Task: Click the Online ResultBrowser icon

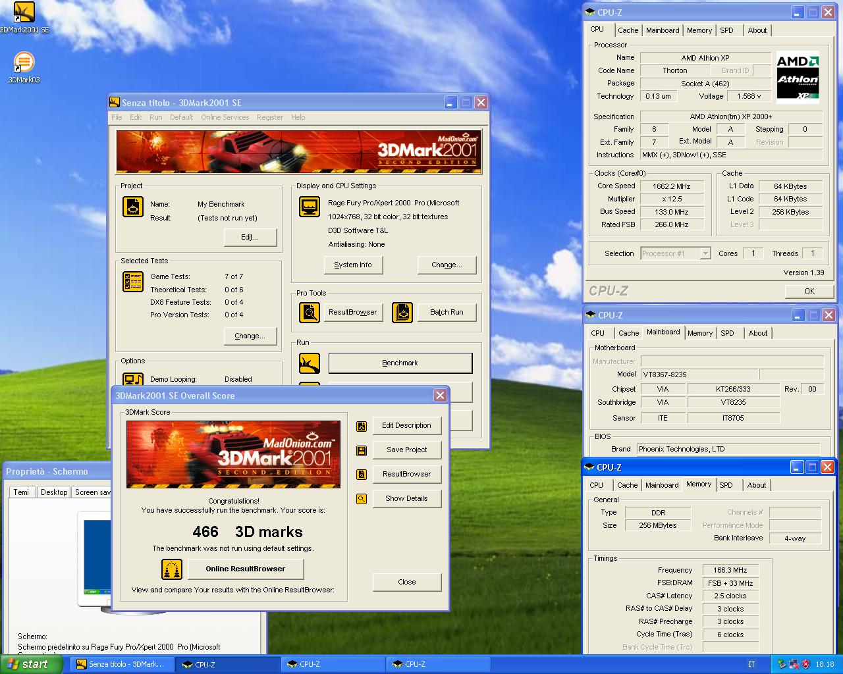Action: [172, 569]
